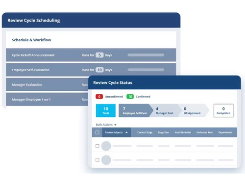The height and width of the screenshot is (184, 245).
Task: Click the Confirmed label text
Action: coord(143,97)
